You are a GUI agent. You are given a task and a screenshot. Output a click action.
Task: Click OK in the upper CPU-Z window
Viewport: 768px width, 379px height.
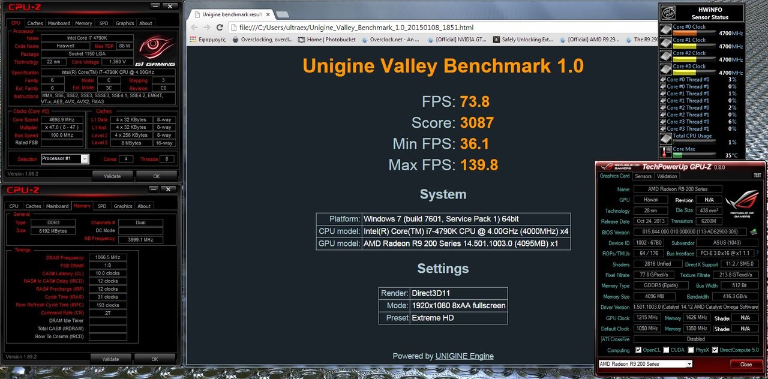[x=156, y=176]
